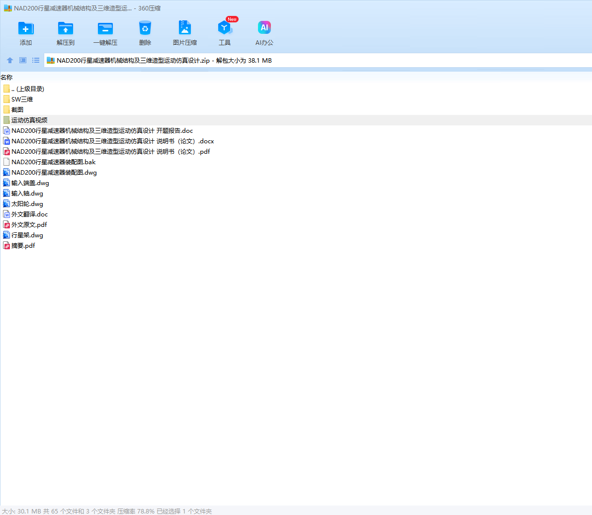Click the Word icon of 开题报告.doc

[6, 131]
